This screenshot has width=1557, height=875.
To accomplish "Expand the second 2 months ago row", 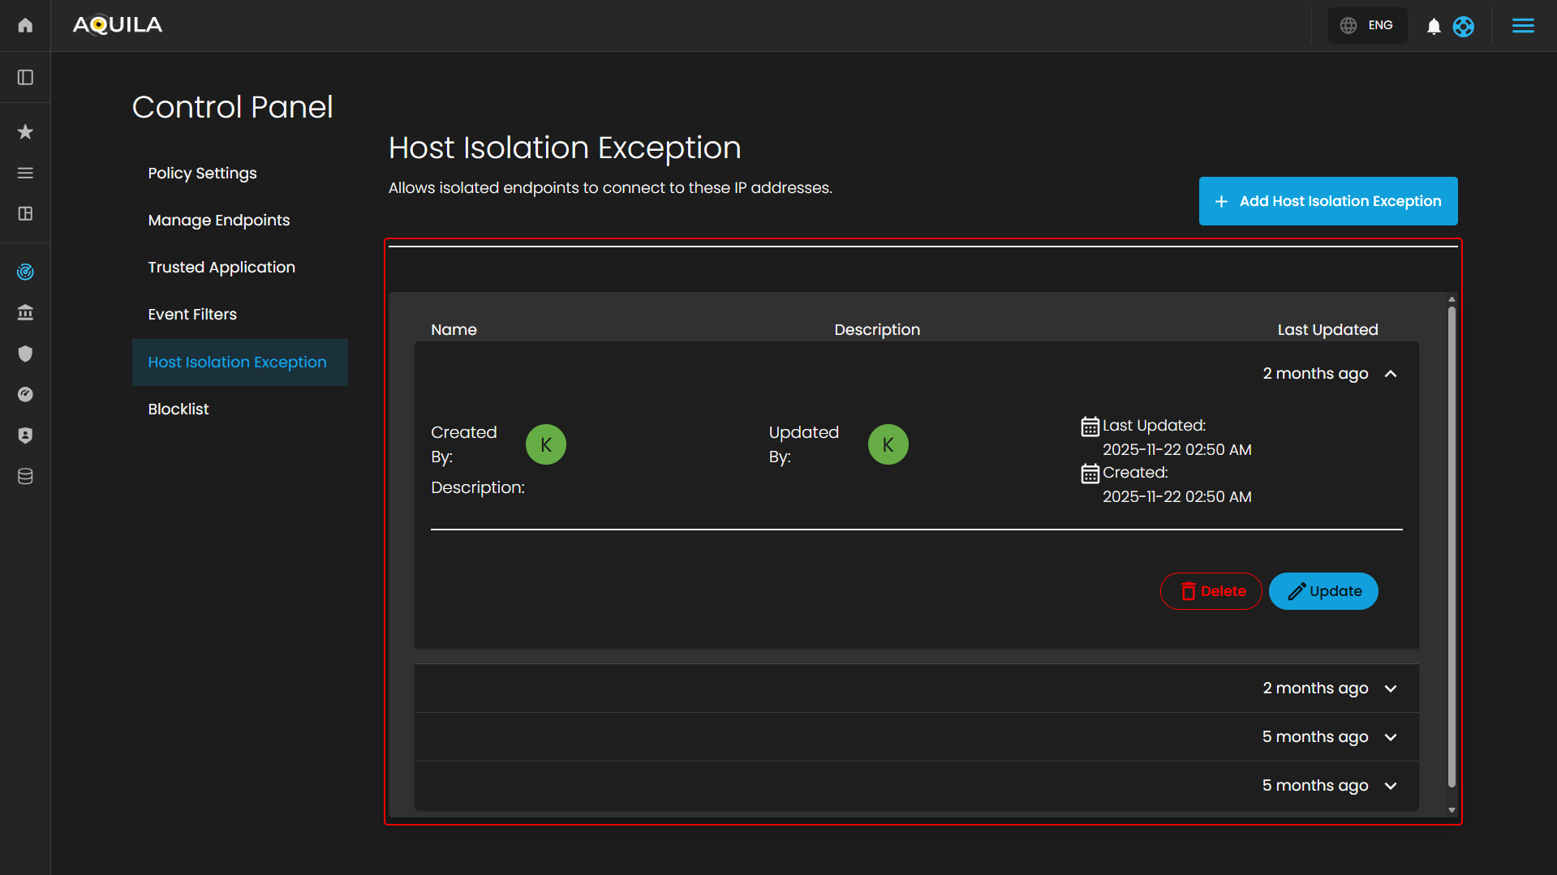I will tap(1391, 688).
